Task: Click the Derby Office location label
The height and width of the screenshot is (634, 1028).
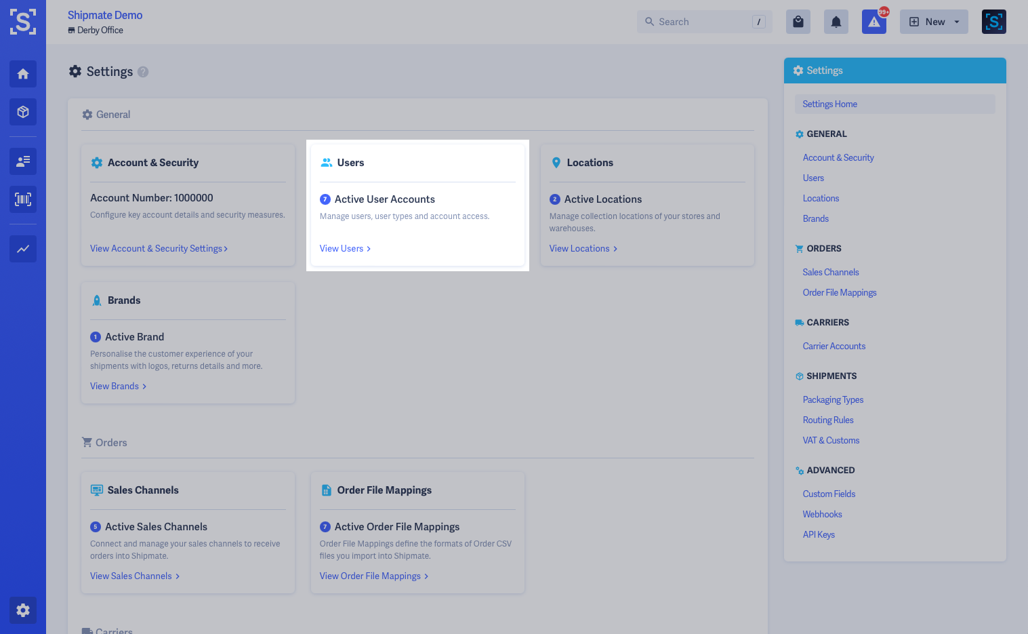Action: 96,31
